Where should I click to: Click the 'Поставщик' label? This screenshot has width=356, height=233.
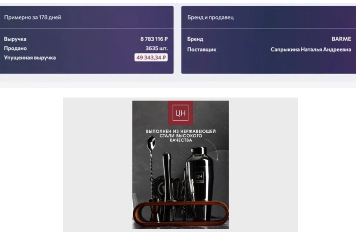coord(202,50)
